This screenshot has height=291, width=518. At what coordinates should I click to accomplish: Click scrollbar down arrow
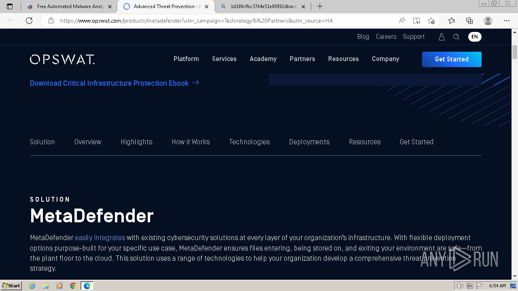[515, 276]
